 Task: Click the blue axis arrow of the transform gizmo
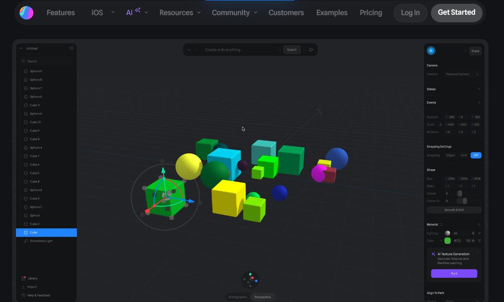click(x=191, y=201)
